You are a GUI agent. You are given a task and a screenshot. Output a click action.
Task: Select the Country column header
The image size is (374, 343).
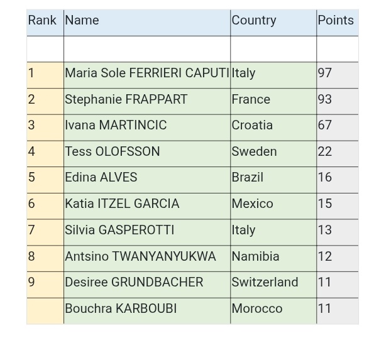coord(273,23)
